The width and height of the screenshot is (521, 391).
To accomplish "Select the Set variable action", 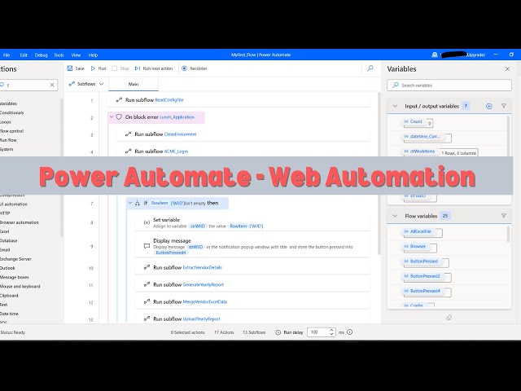I will 252,222.
